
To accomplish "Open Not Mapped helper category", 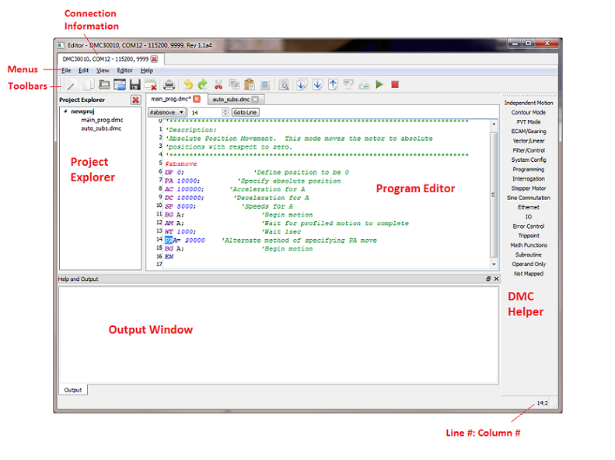I will point(529,274).
